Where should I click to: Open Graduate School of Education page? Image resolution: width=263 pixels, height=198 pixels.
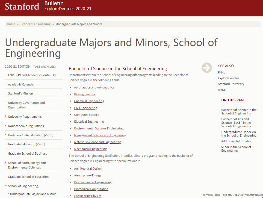click(x=28, y=177)
